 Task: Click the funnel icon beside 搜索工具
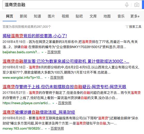point(127,27)
